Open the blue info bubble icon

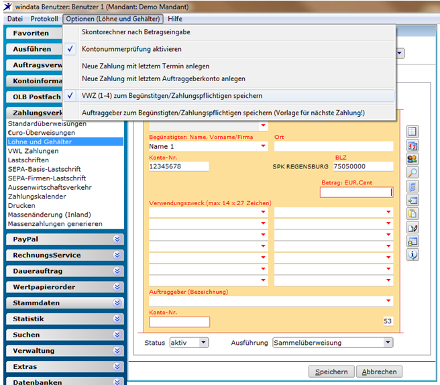pos(412,255)
